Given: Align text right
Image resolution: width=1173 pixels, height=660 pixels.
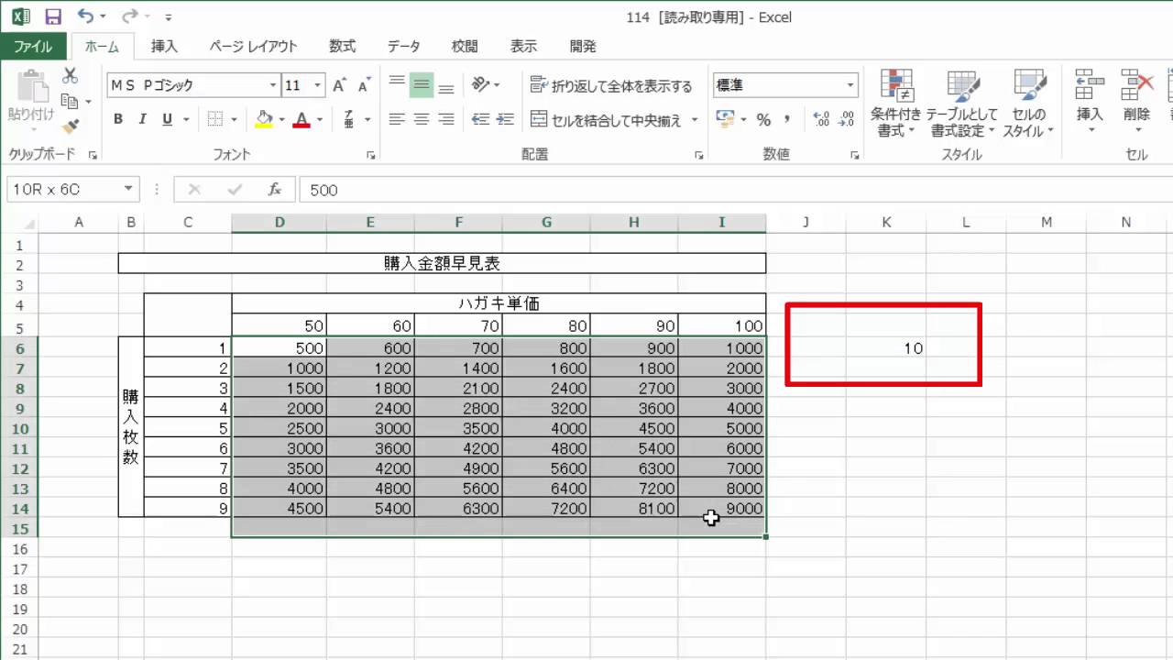Looking at the screenshot, I should pos(446,119).
